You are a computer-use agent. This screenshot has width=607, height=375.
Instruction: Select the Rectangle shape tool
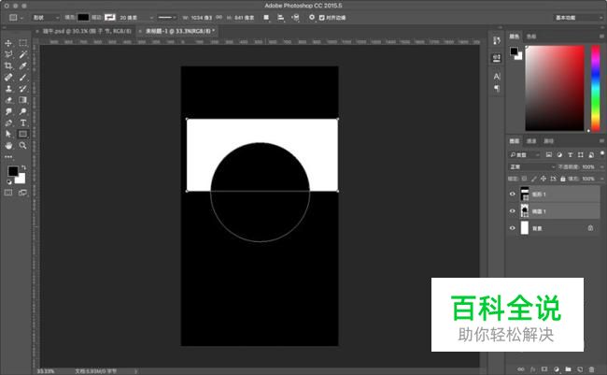click(x=22, y=134)
